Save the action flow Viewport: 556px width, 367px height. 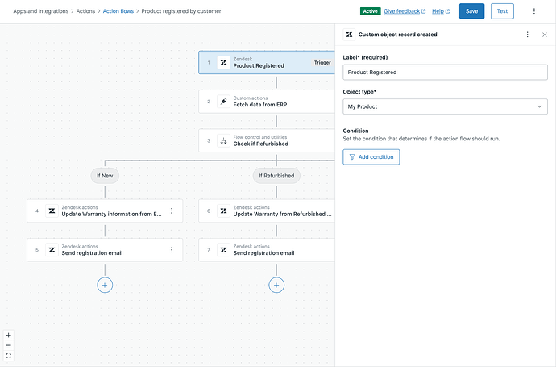[471, 11]
